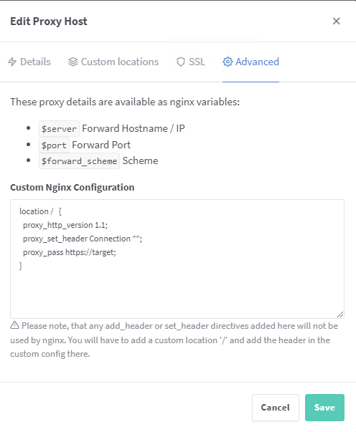Place the cursor on the proxy_pass https://target line
This screenshot has height=432, width=356.
(x=70, y=252)
